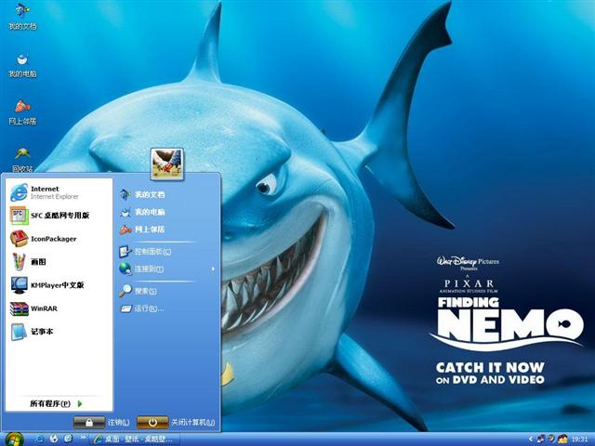Click the 注销 (Log Off) button
The height and width of the screenshot is (446, 595).
coord(104,423)
